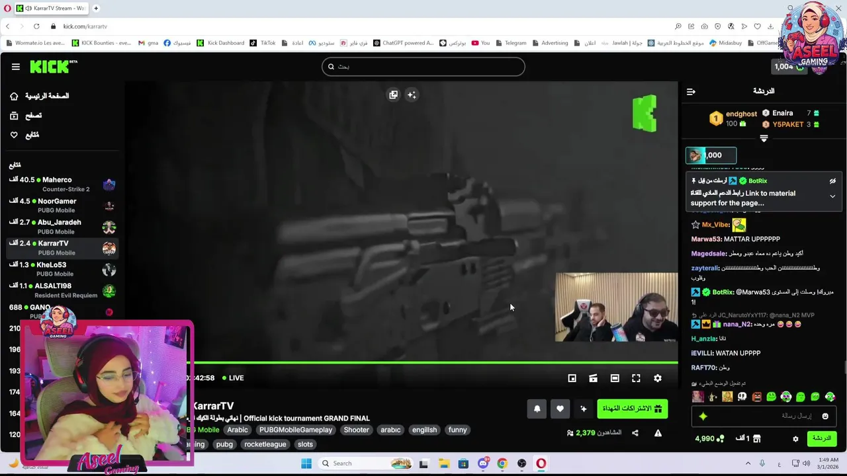847x476 pixels.
Task: Expand the pinned message chevron
Action: point(832,196)
